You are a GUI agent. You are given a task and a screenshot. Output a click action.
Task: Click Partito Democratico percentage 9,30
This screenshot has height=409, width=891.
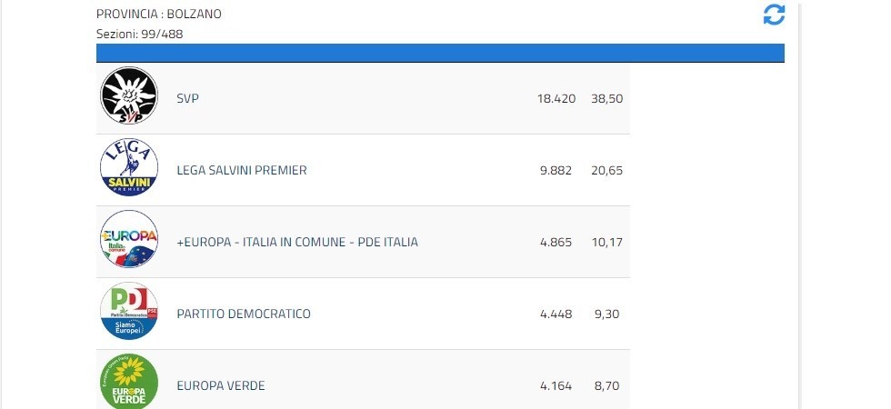point(608,314)
